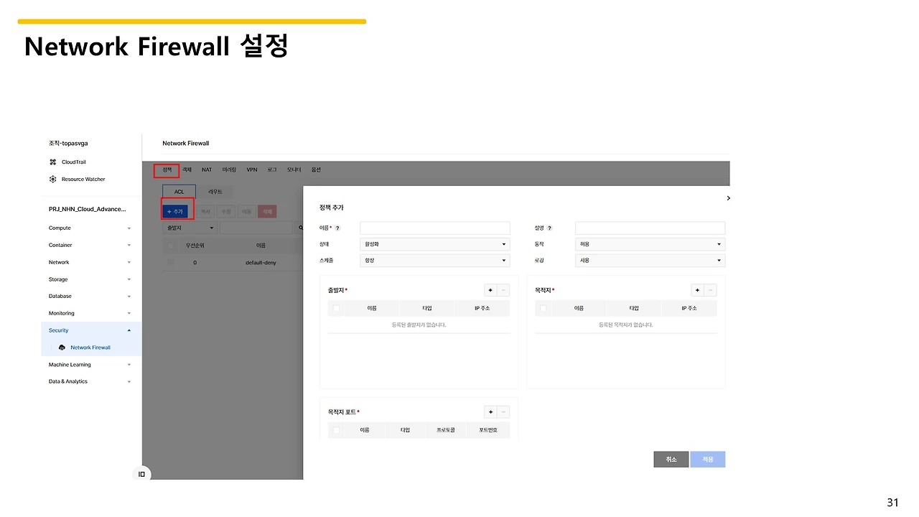Click the PRJ_NHN_Cloud_Advance... project name
The height and width of the screenshot is (517, 919).
87,209
